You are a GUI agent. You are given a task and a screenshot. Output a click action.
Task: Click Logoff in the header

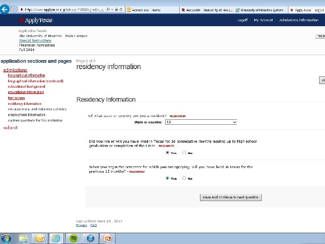tap(242, 20)
